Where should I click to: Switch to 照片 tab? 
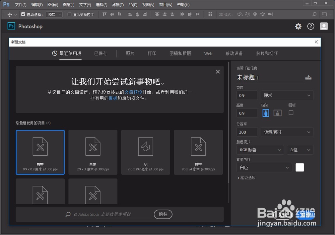tap(130, 53)
